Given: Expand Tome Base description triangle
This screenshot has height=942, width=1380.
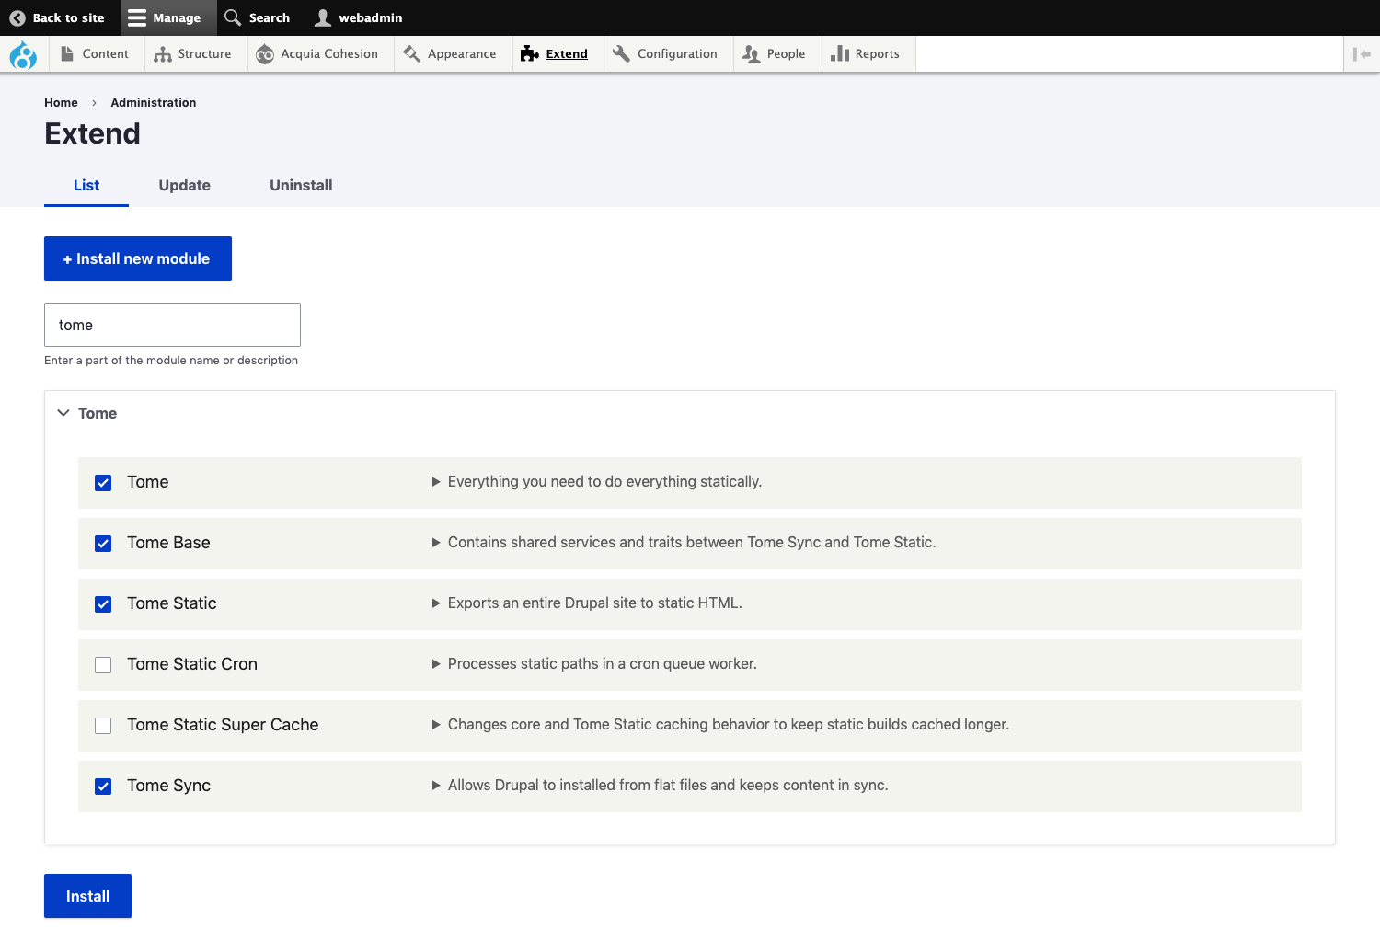Looking at the screenshot, I should pos(436,543).
